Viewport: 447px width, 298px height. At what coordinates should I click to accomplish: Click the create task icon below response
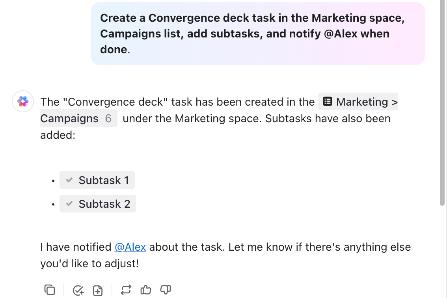pyautogui.click(x=78, y=291)
